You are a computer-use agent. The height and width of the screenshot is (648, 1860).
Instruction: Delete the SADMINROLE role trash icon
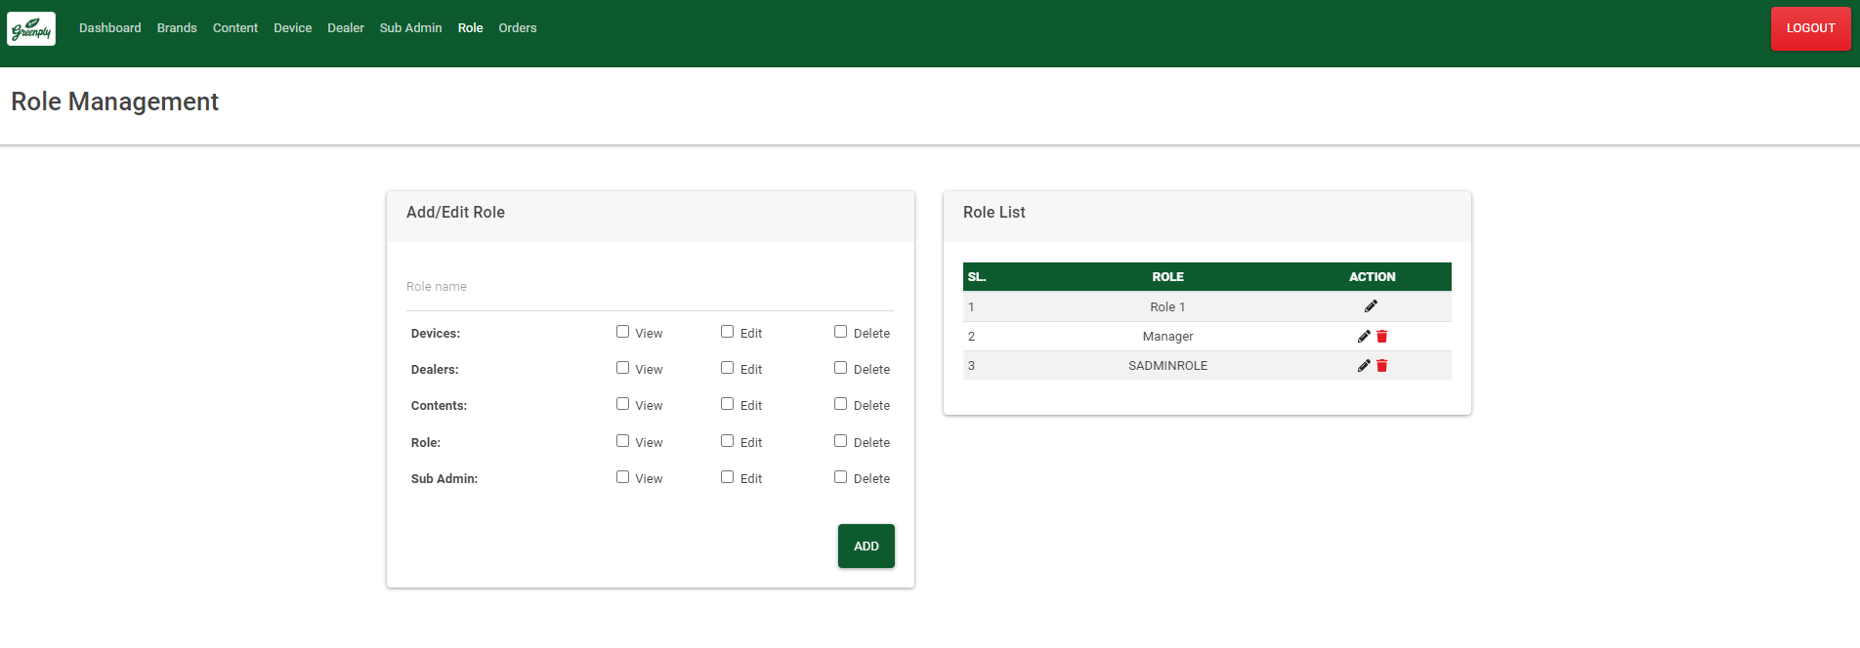[1382, 365]
